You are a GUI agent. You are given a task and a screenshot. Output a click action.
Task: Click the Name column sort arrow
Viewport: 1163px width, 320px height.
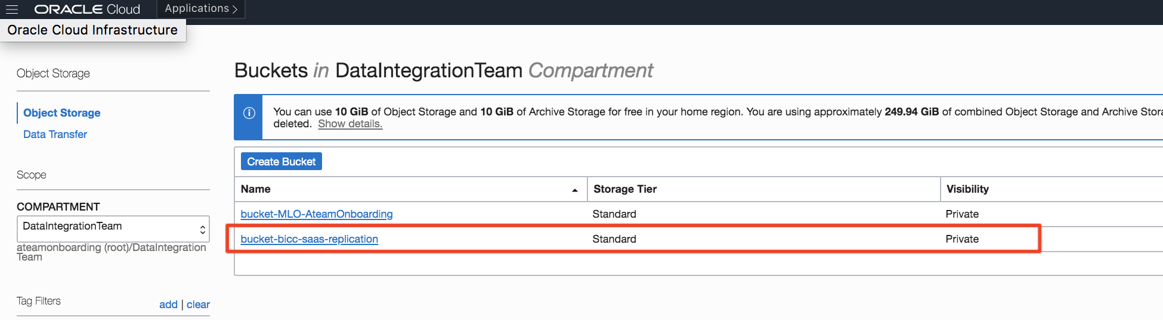click(575, 190)
